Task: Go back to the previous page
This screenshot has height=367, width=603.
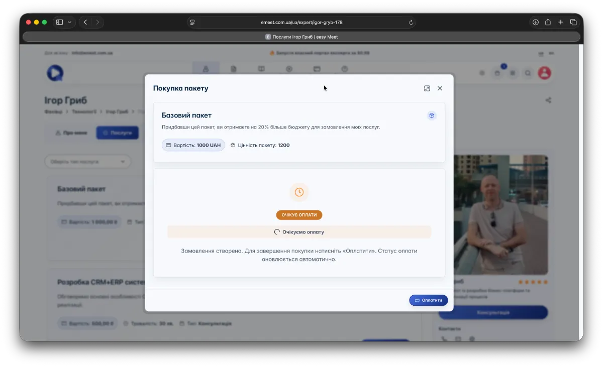Action: [85, 22]
